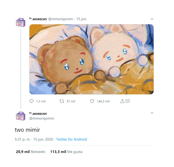Image resolution: width=174 pixels, height=167 pixels.
Task: Click Dr. MORICKY name on the image tweet
Action: pyautogui.click(x=38, y=19)
